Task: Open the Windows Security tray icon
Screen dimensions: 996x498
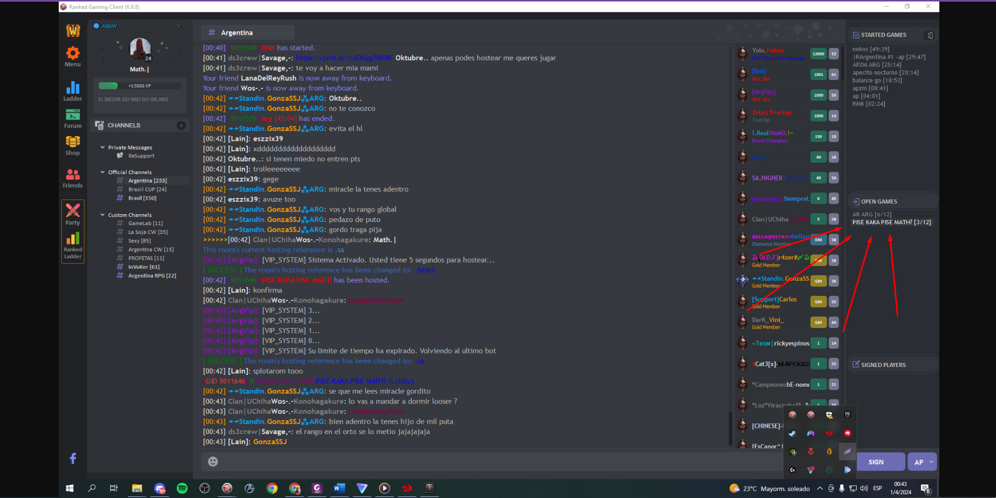Action: 829,414
